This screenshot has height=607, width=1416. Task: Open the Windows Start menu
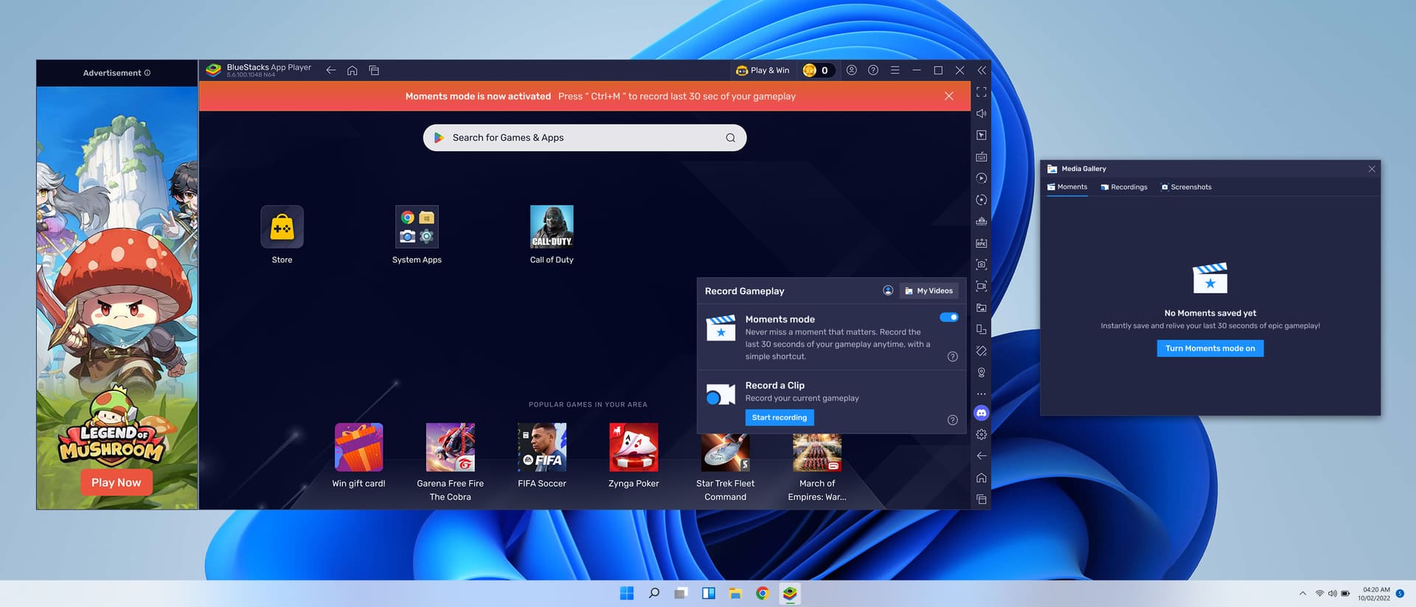click(627, 593)
